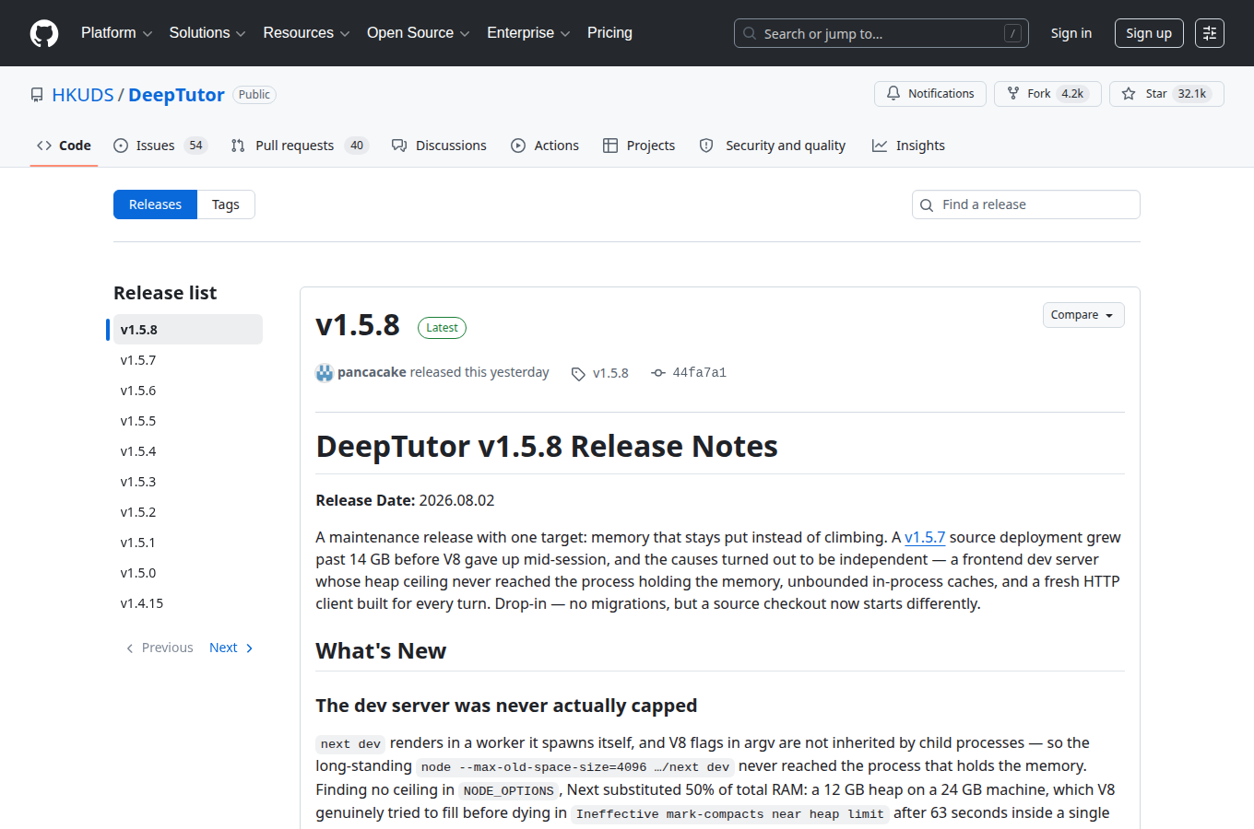Click the Star count 32.1k
The image size is (1254, 829).
1192,94
